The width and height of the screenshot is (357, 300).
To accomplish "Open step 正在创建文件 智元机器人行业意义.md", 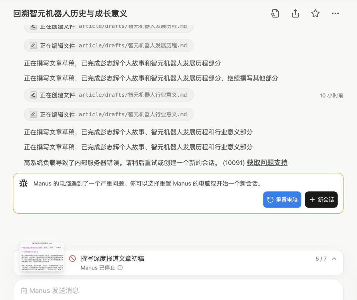I will (x=108, y=95).
